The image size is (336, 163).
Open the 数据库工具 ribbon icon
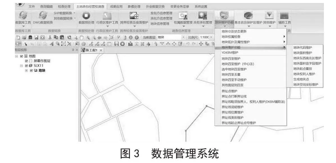coord(23,15)
